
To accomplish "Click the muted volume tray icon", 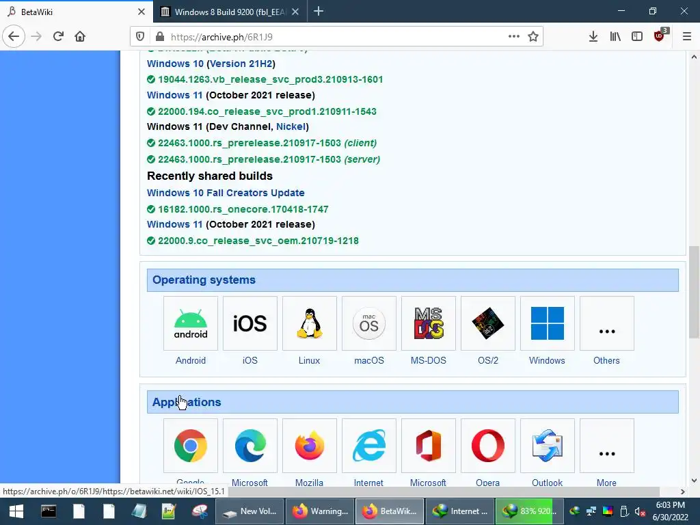I will pos(640,511).
